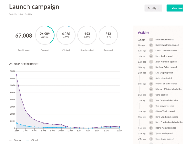Click the Unsubscribed circle showing 153
Image resolution: width=183 pixels, height=144 pixels.
click(87, 35)
